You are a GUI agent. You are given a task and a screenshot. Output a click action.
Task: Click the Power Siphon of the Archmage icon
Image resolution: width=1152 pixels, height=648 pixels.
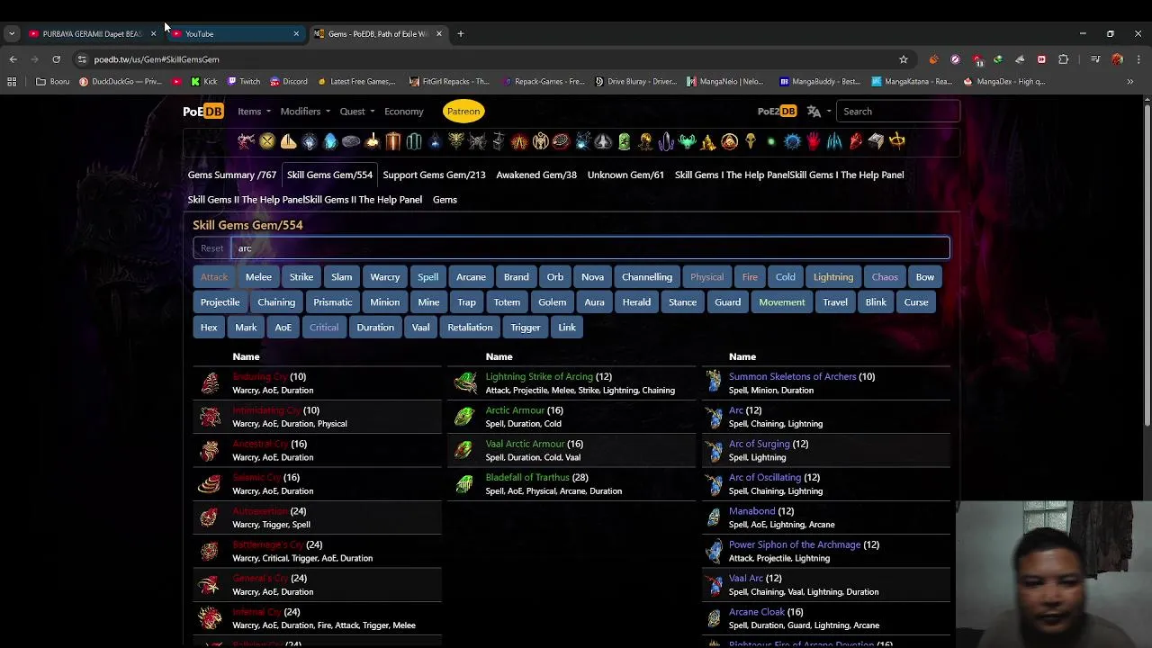[x=714, y=551]
